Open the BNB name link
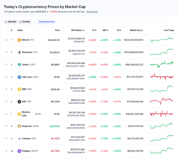The width and height of the screenshot is (178, 158). pyautogui.click(x=27, y=89)
